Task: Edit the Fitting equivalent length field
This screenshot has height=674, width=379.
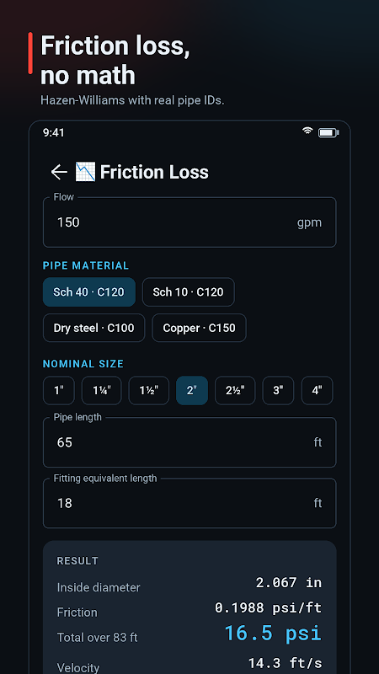Action: (189, 503)
